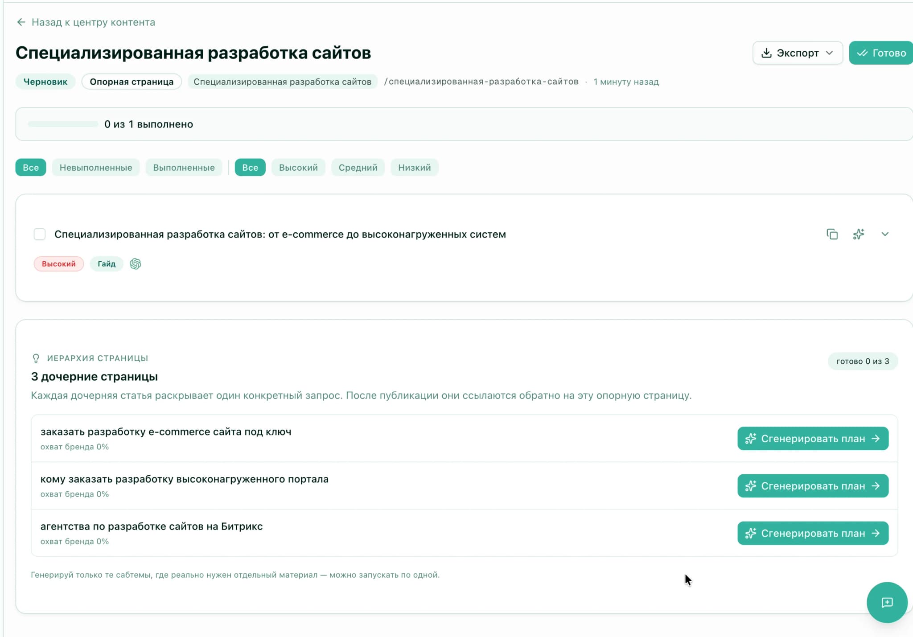Filter tasks by Высокий priority
913x637 pixels.
[x=298, y=168]
